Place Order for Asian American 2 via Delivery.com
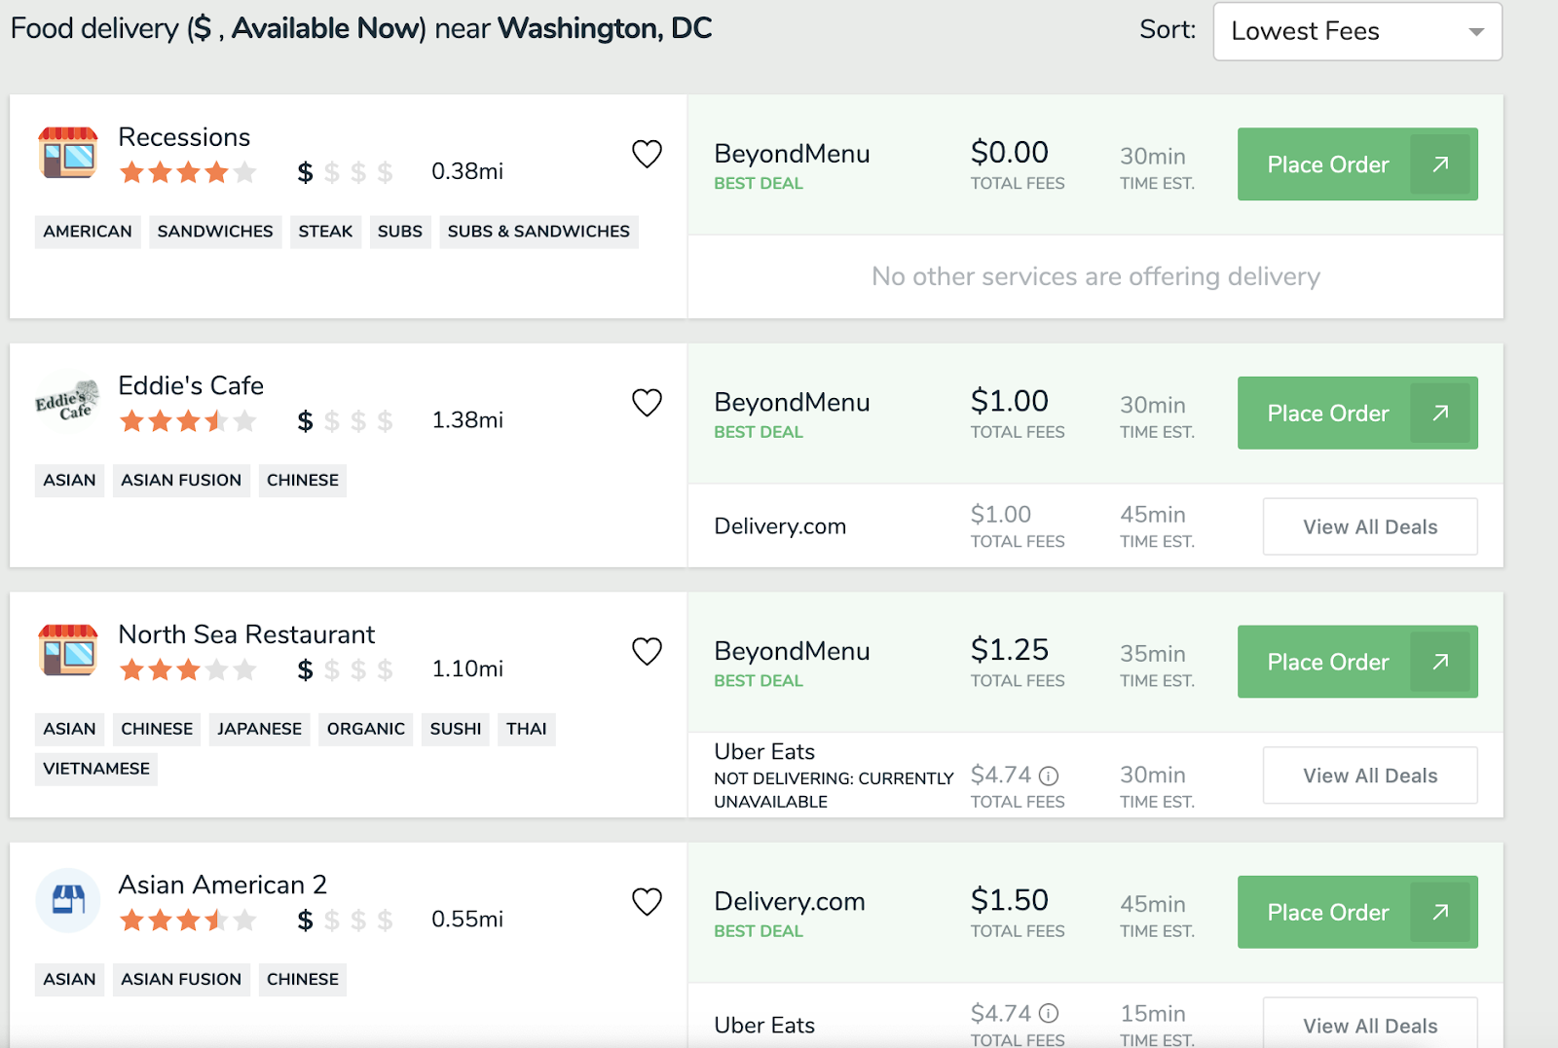Image resolution: width=1558 pixels, height=1048 pixels. coord(1327,913)
